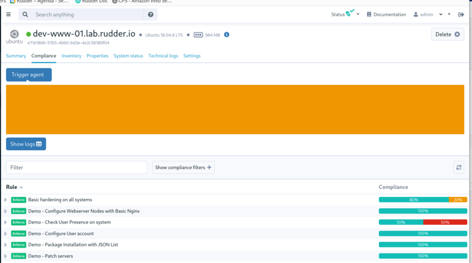Expand Demo - Patch servers rule
Image resolution: width=472 pixels, height=263 pixels.
pos(5,256)
